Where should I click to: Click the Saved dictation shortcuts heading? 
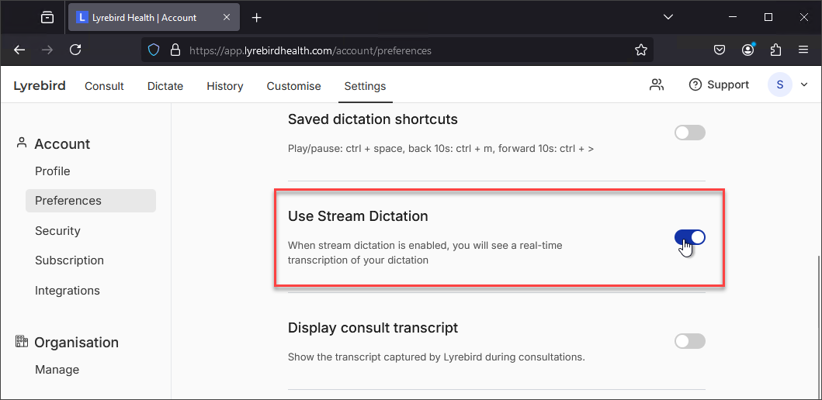[x=373, y=119]
